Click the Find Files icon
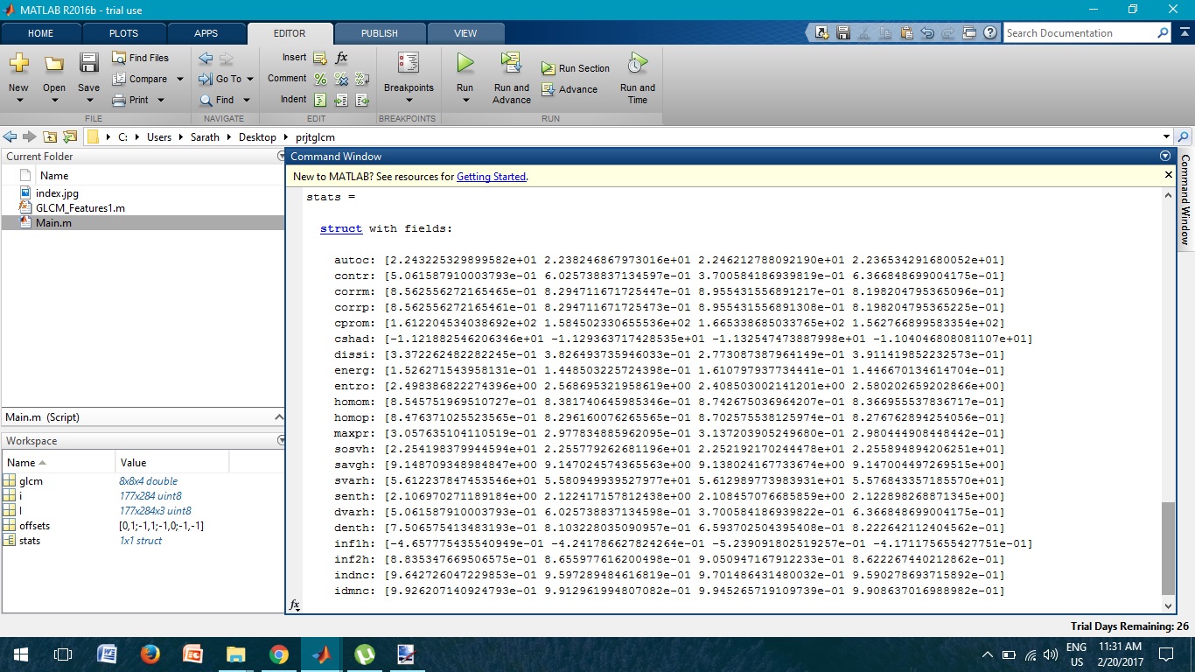Image resolution: width=1195 pixels, height=672 pixels. [x=140, y=58]
